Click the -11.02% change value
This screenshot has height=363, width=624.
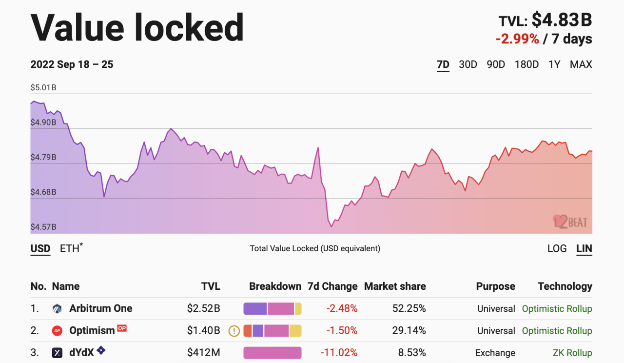pyautogui.click(x=339, y=353)
